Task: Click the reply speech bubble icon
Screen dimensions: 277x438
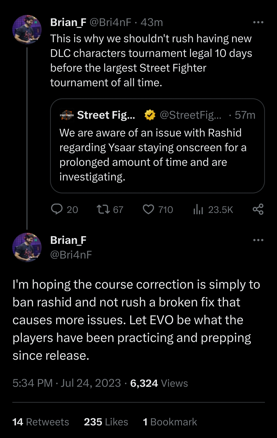Action: point(57,209)
